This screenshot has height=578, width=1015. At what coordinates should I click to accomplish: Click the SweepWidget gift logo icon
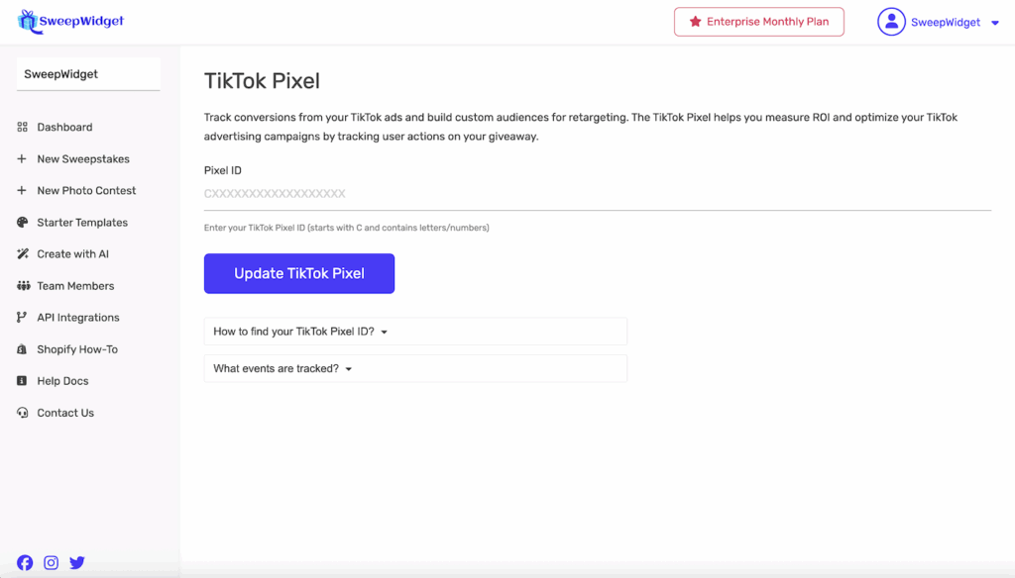tap(27, 21)
